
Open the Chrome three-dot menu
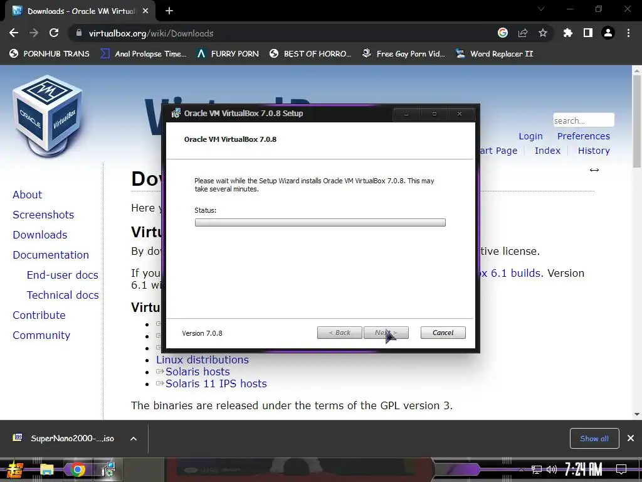(x=628, y=33)
